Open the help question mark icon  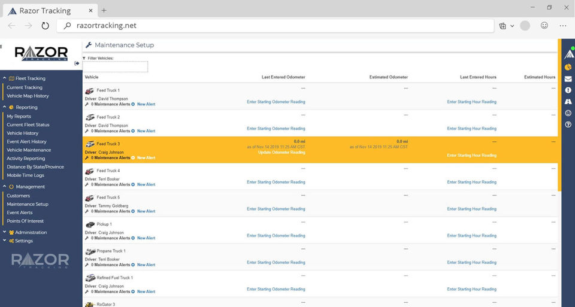point(568,124)
